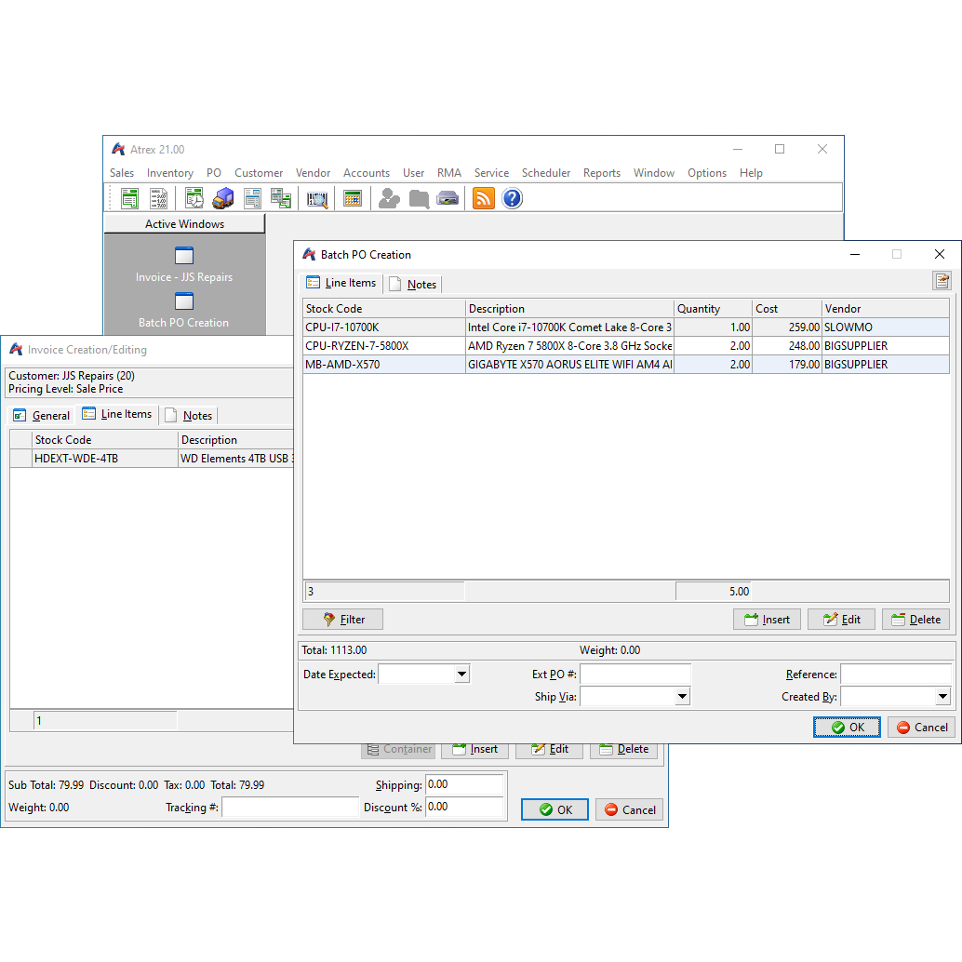This screenshot has width=962, height=962.
Task: Click the Tracking # input field
Action: coord(290,807)
